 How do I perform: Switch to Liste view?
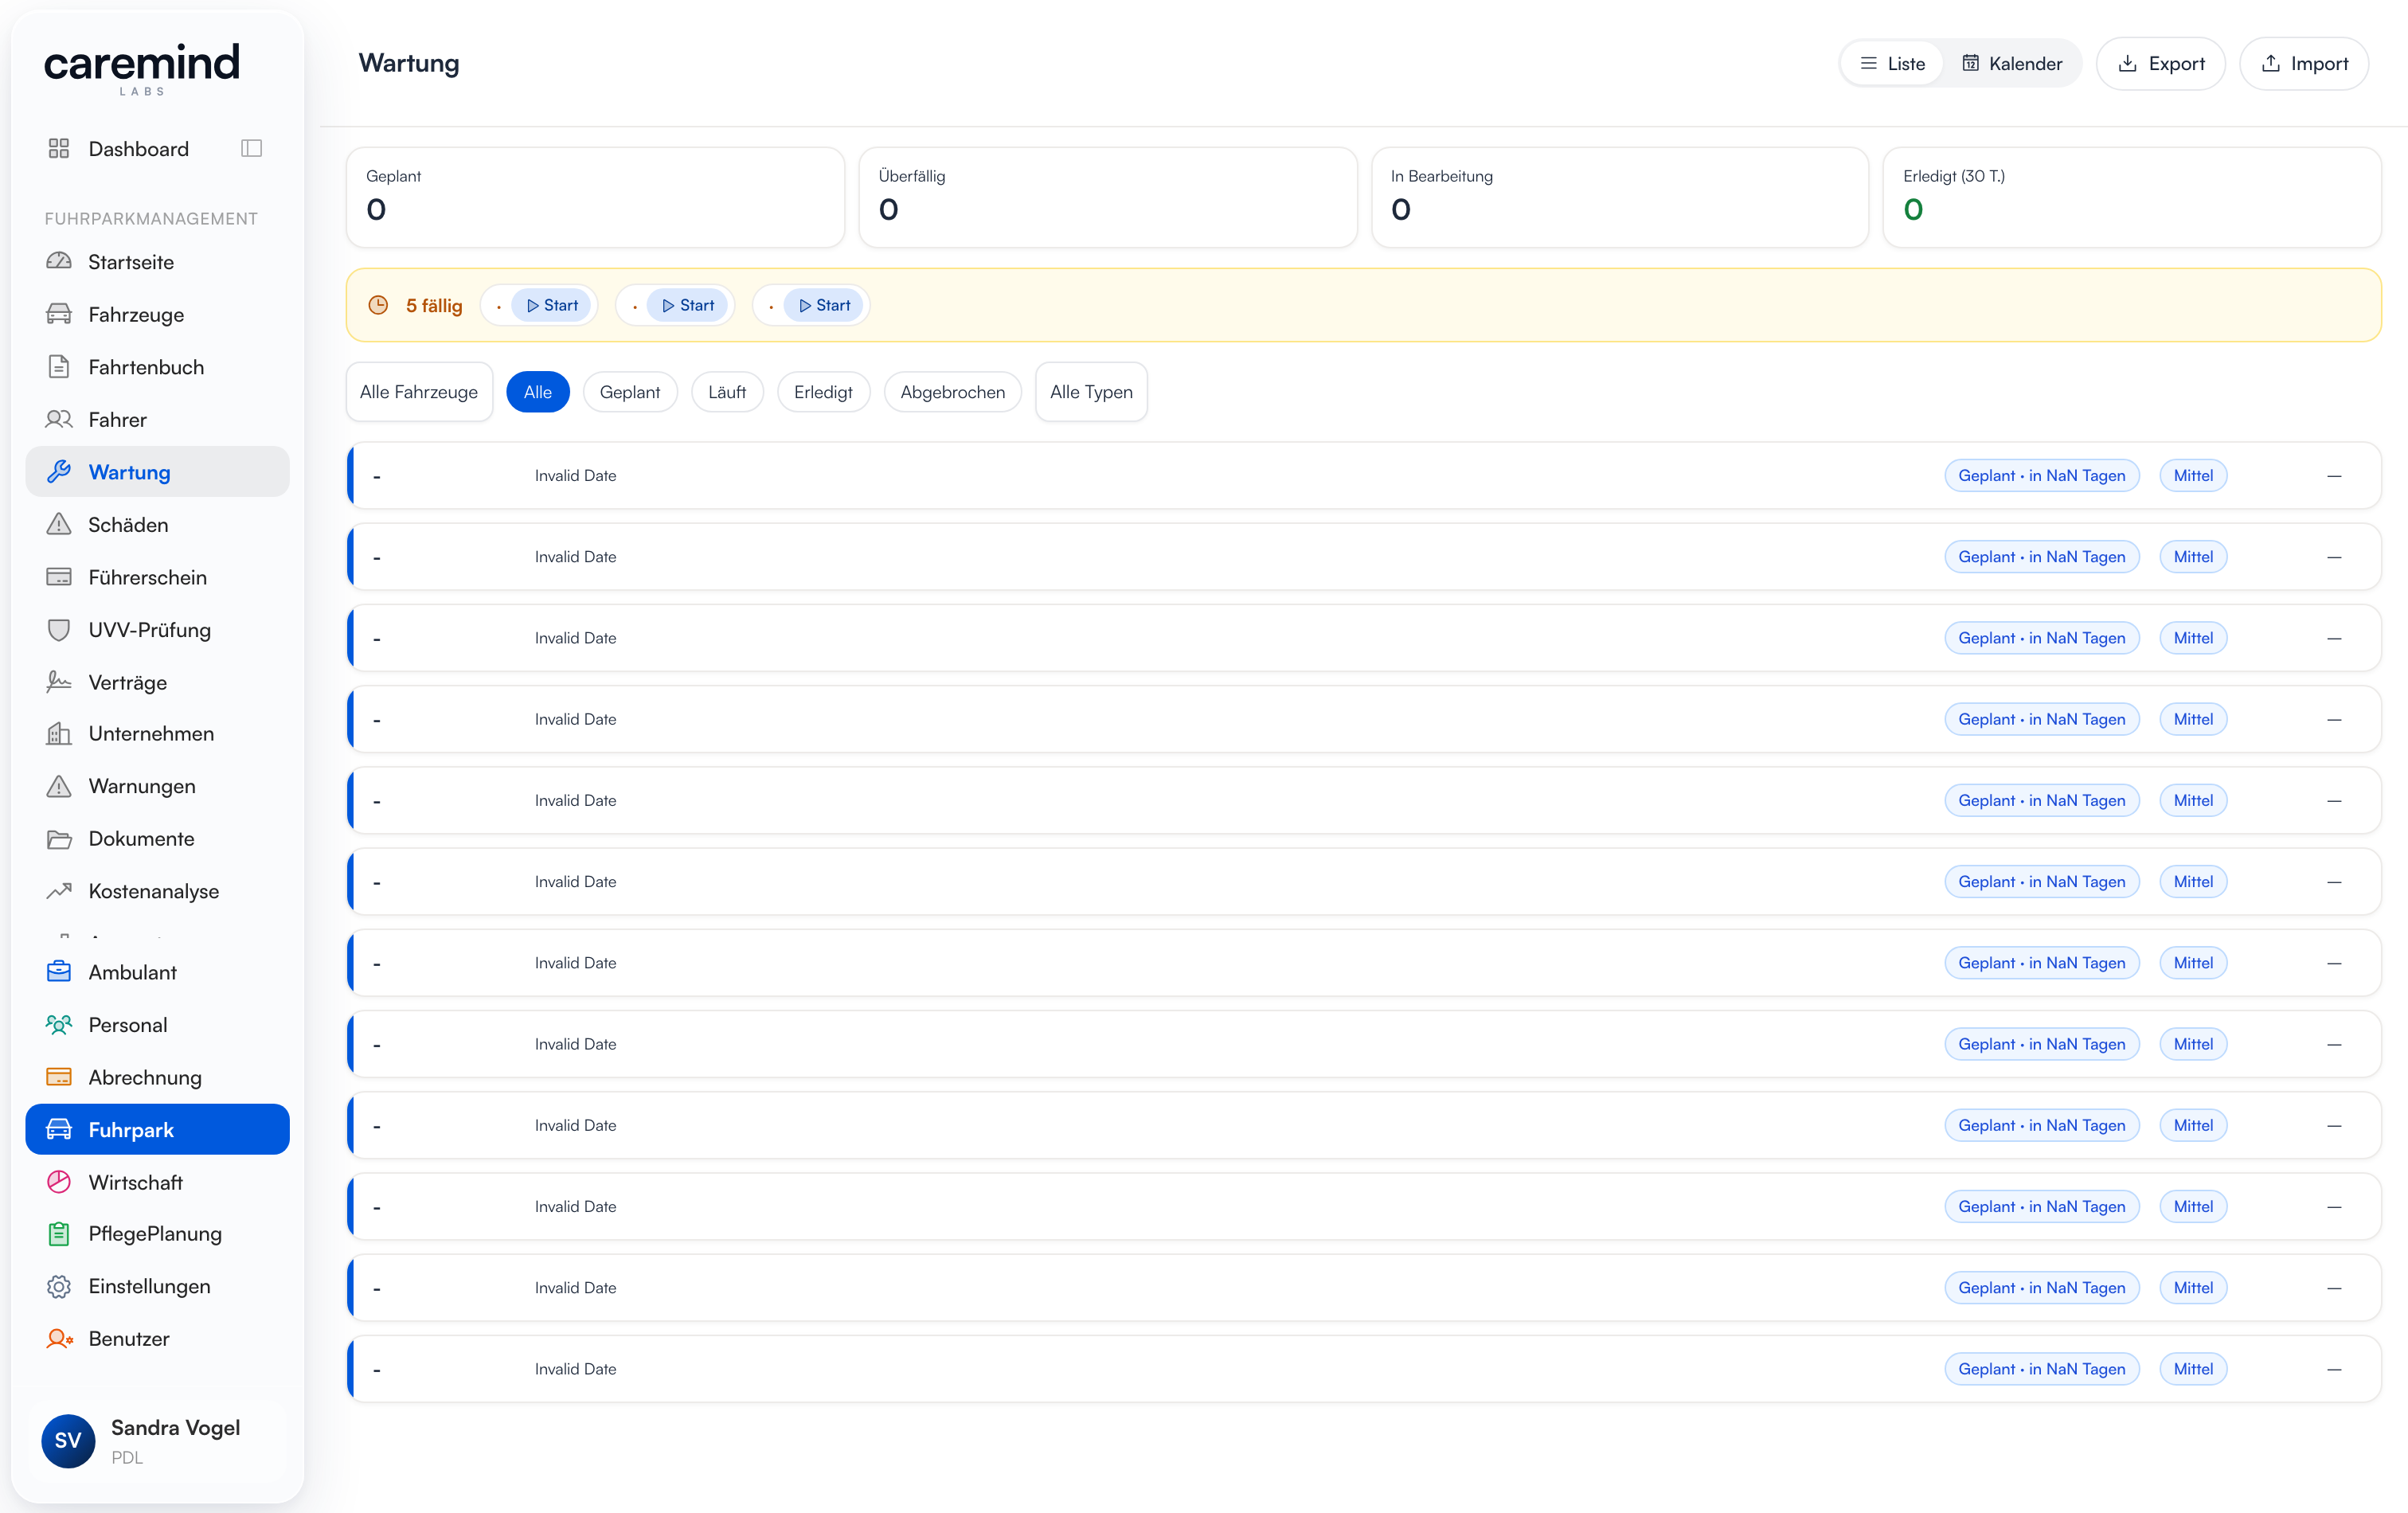tap(1893, 64)
